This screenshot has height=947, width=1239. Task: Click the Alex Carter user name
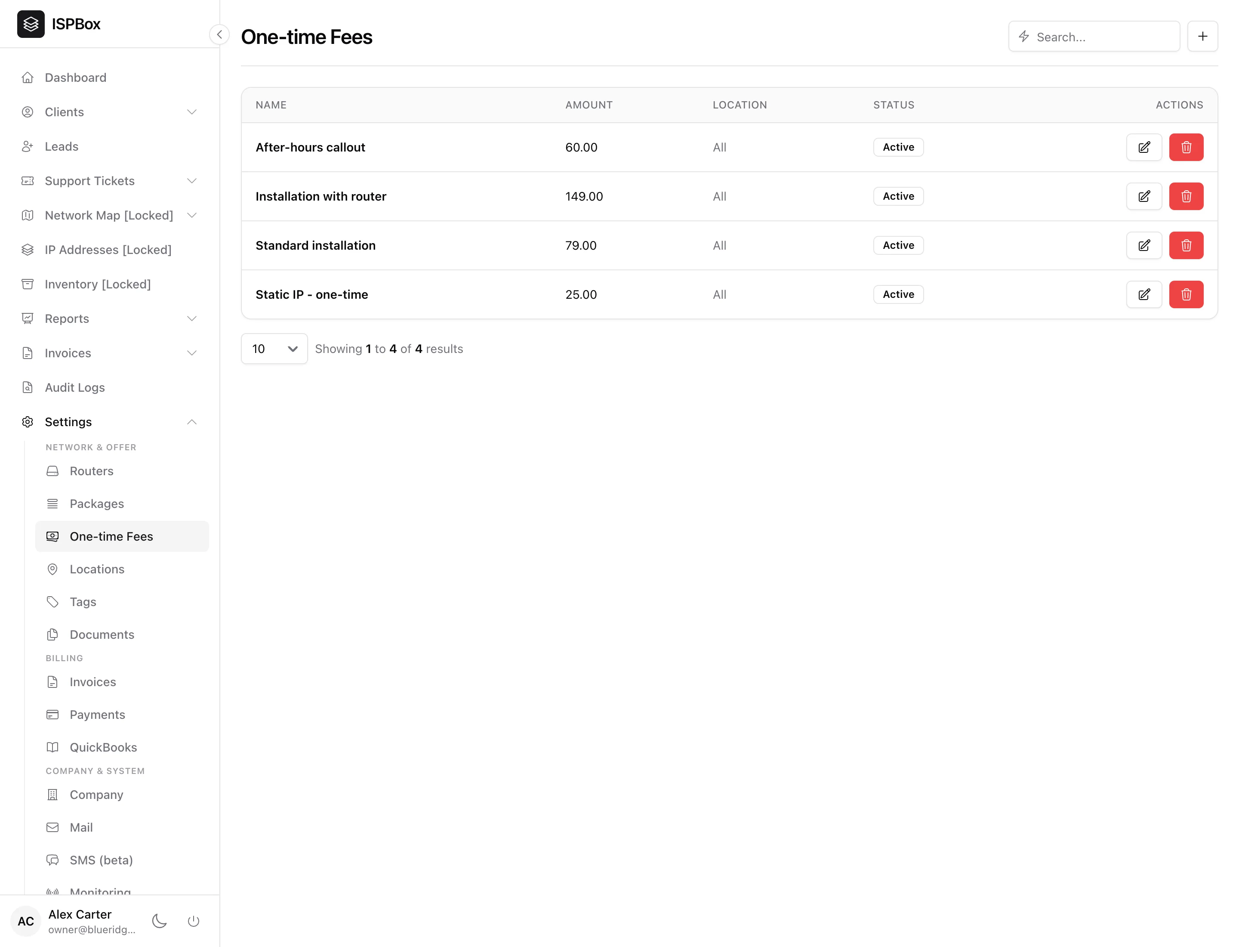(x=80, y=914)
